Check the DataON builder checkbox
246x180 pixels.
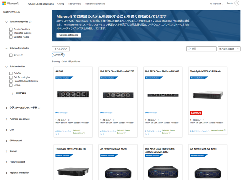(x=11, y=73)
